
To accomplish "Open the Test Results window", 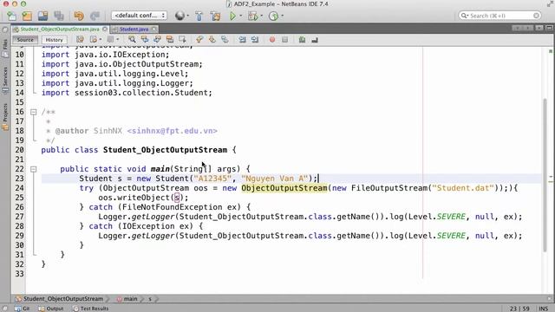I will tap(90, 309).
